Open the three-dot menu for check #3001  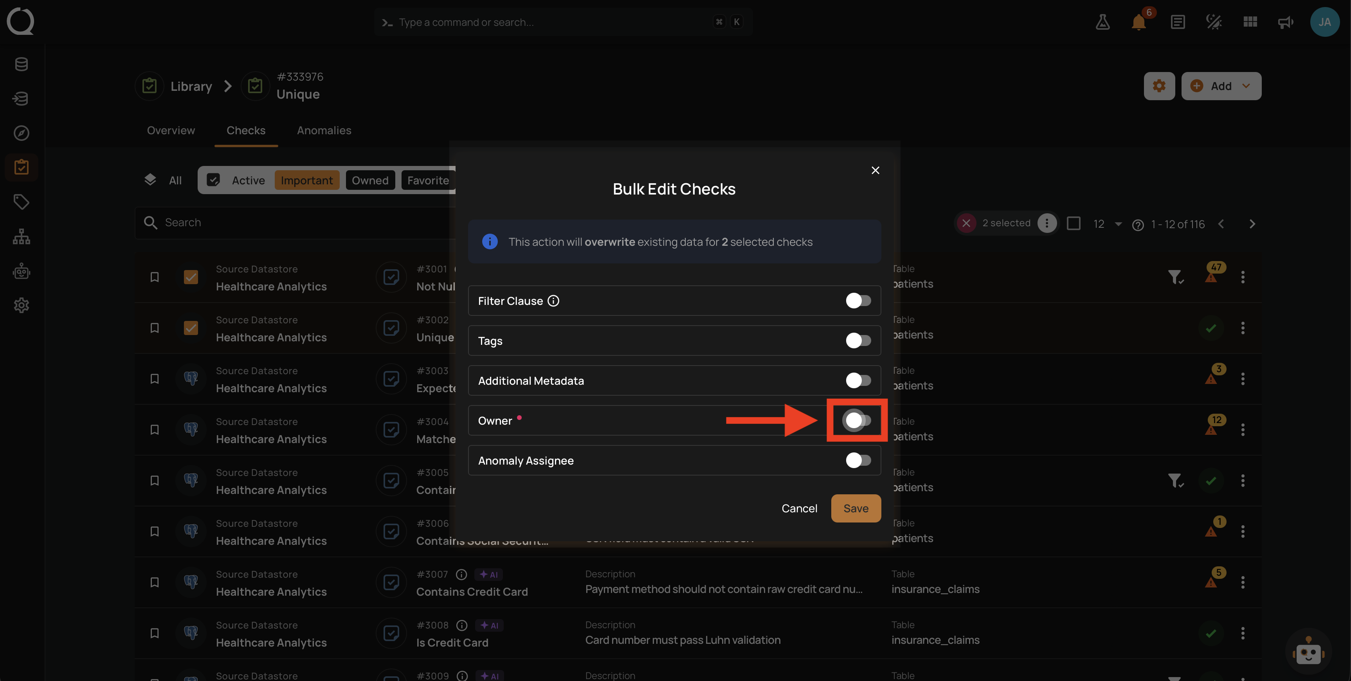(1243, 277)
